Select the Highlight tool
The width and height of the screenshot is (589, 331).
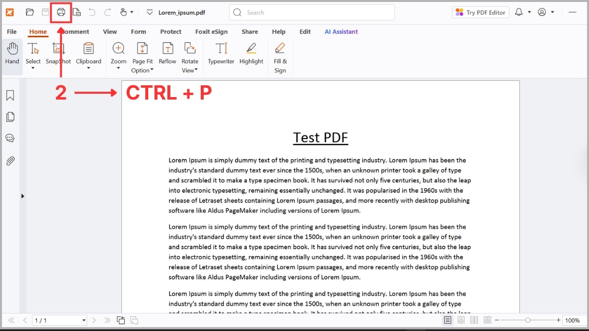[251, 54]
